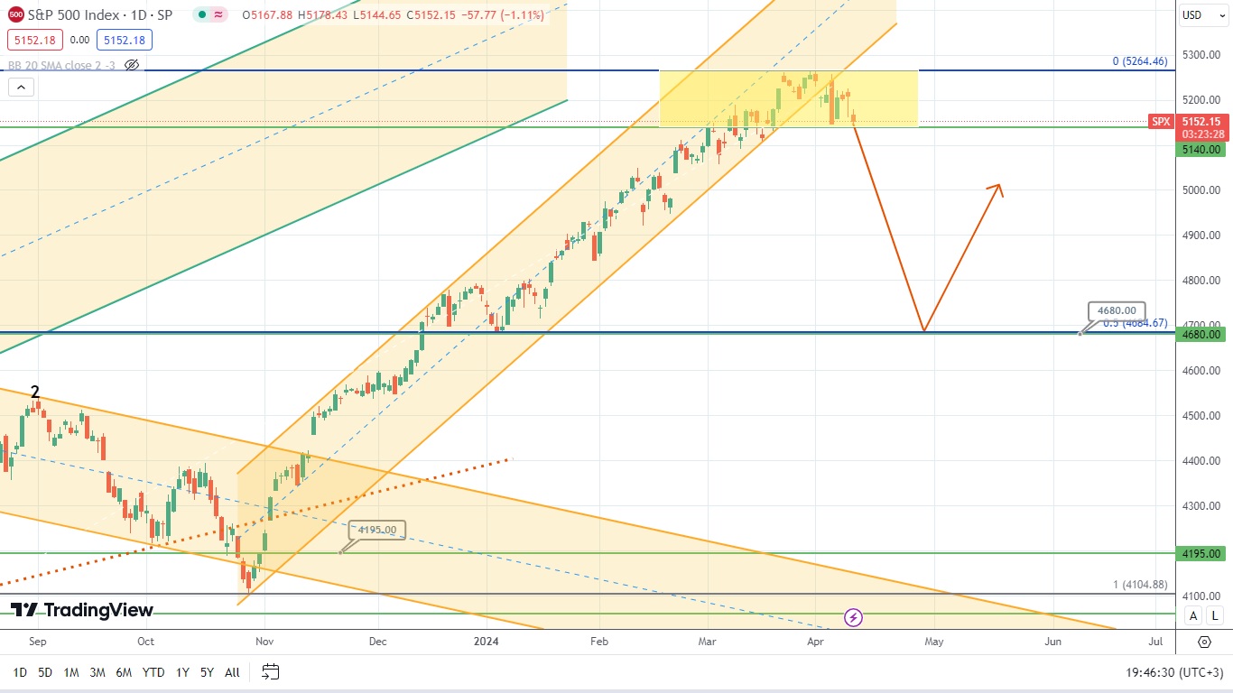Click the green market status dot
The height and width of the screenshot is (693, 1233).
(x=202, y=15)
